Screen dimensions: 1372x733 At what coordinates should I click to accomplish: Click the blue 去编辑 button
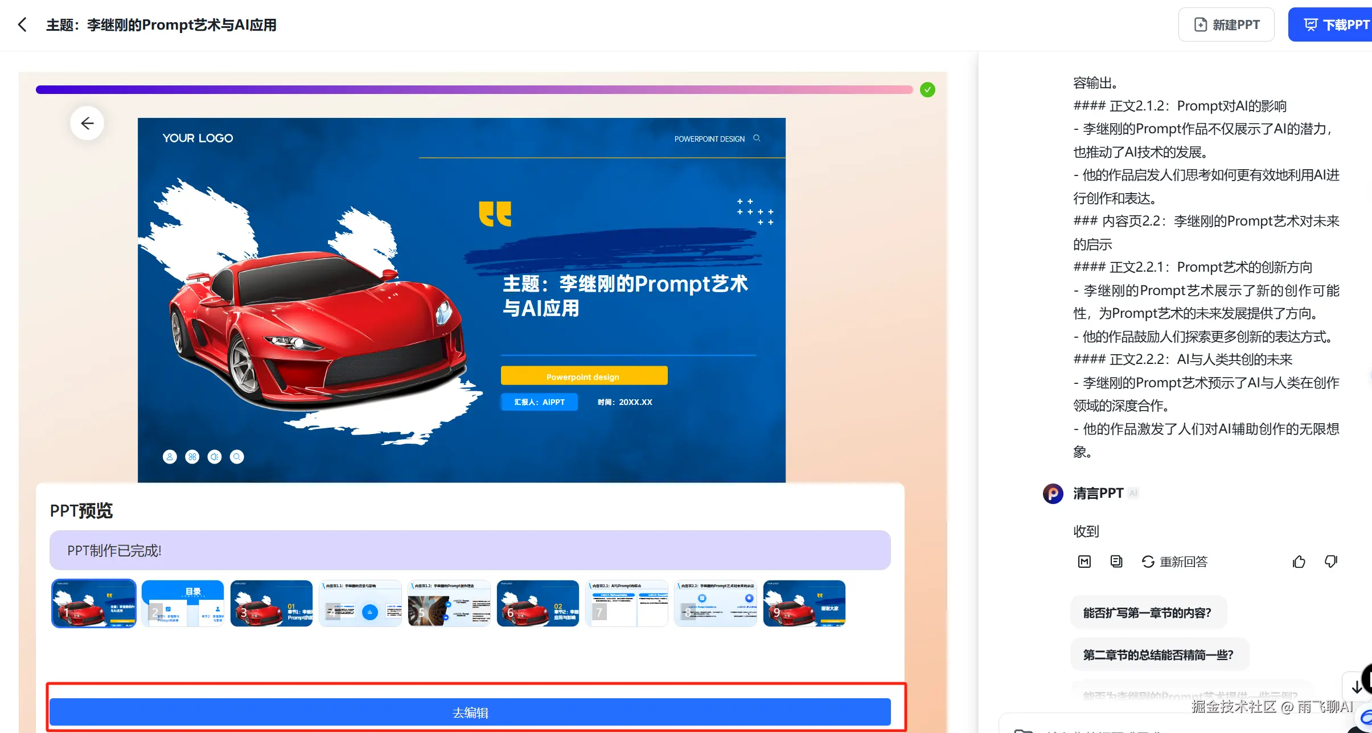click(470, 712)
